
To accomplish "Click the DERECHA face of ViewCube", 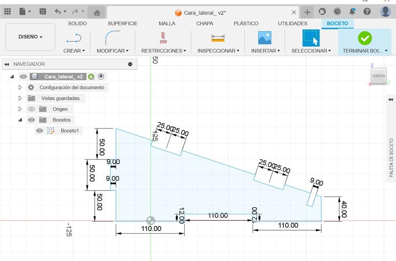I will [378, 76].
